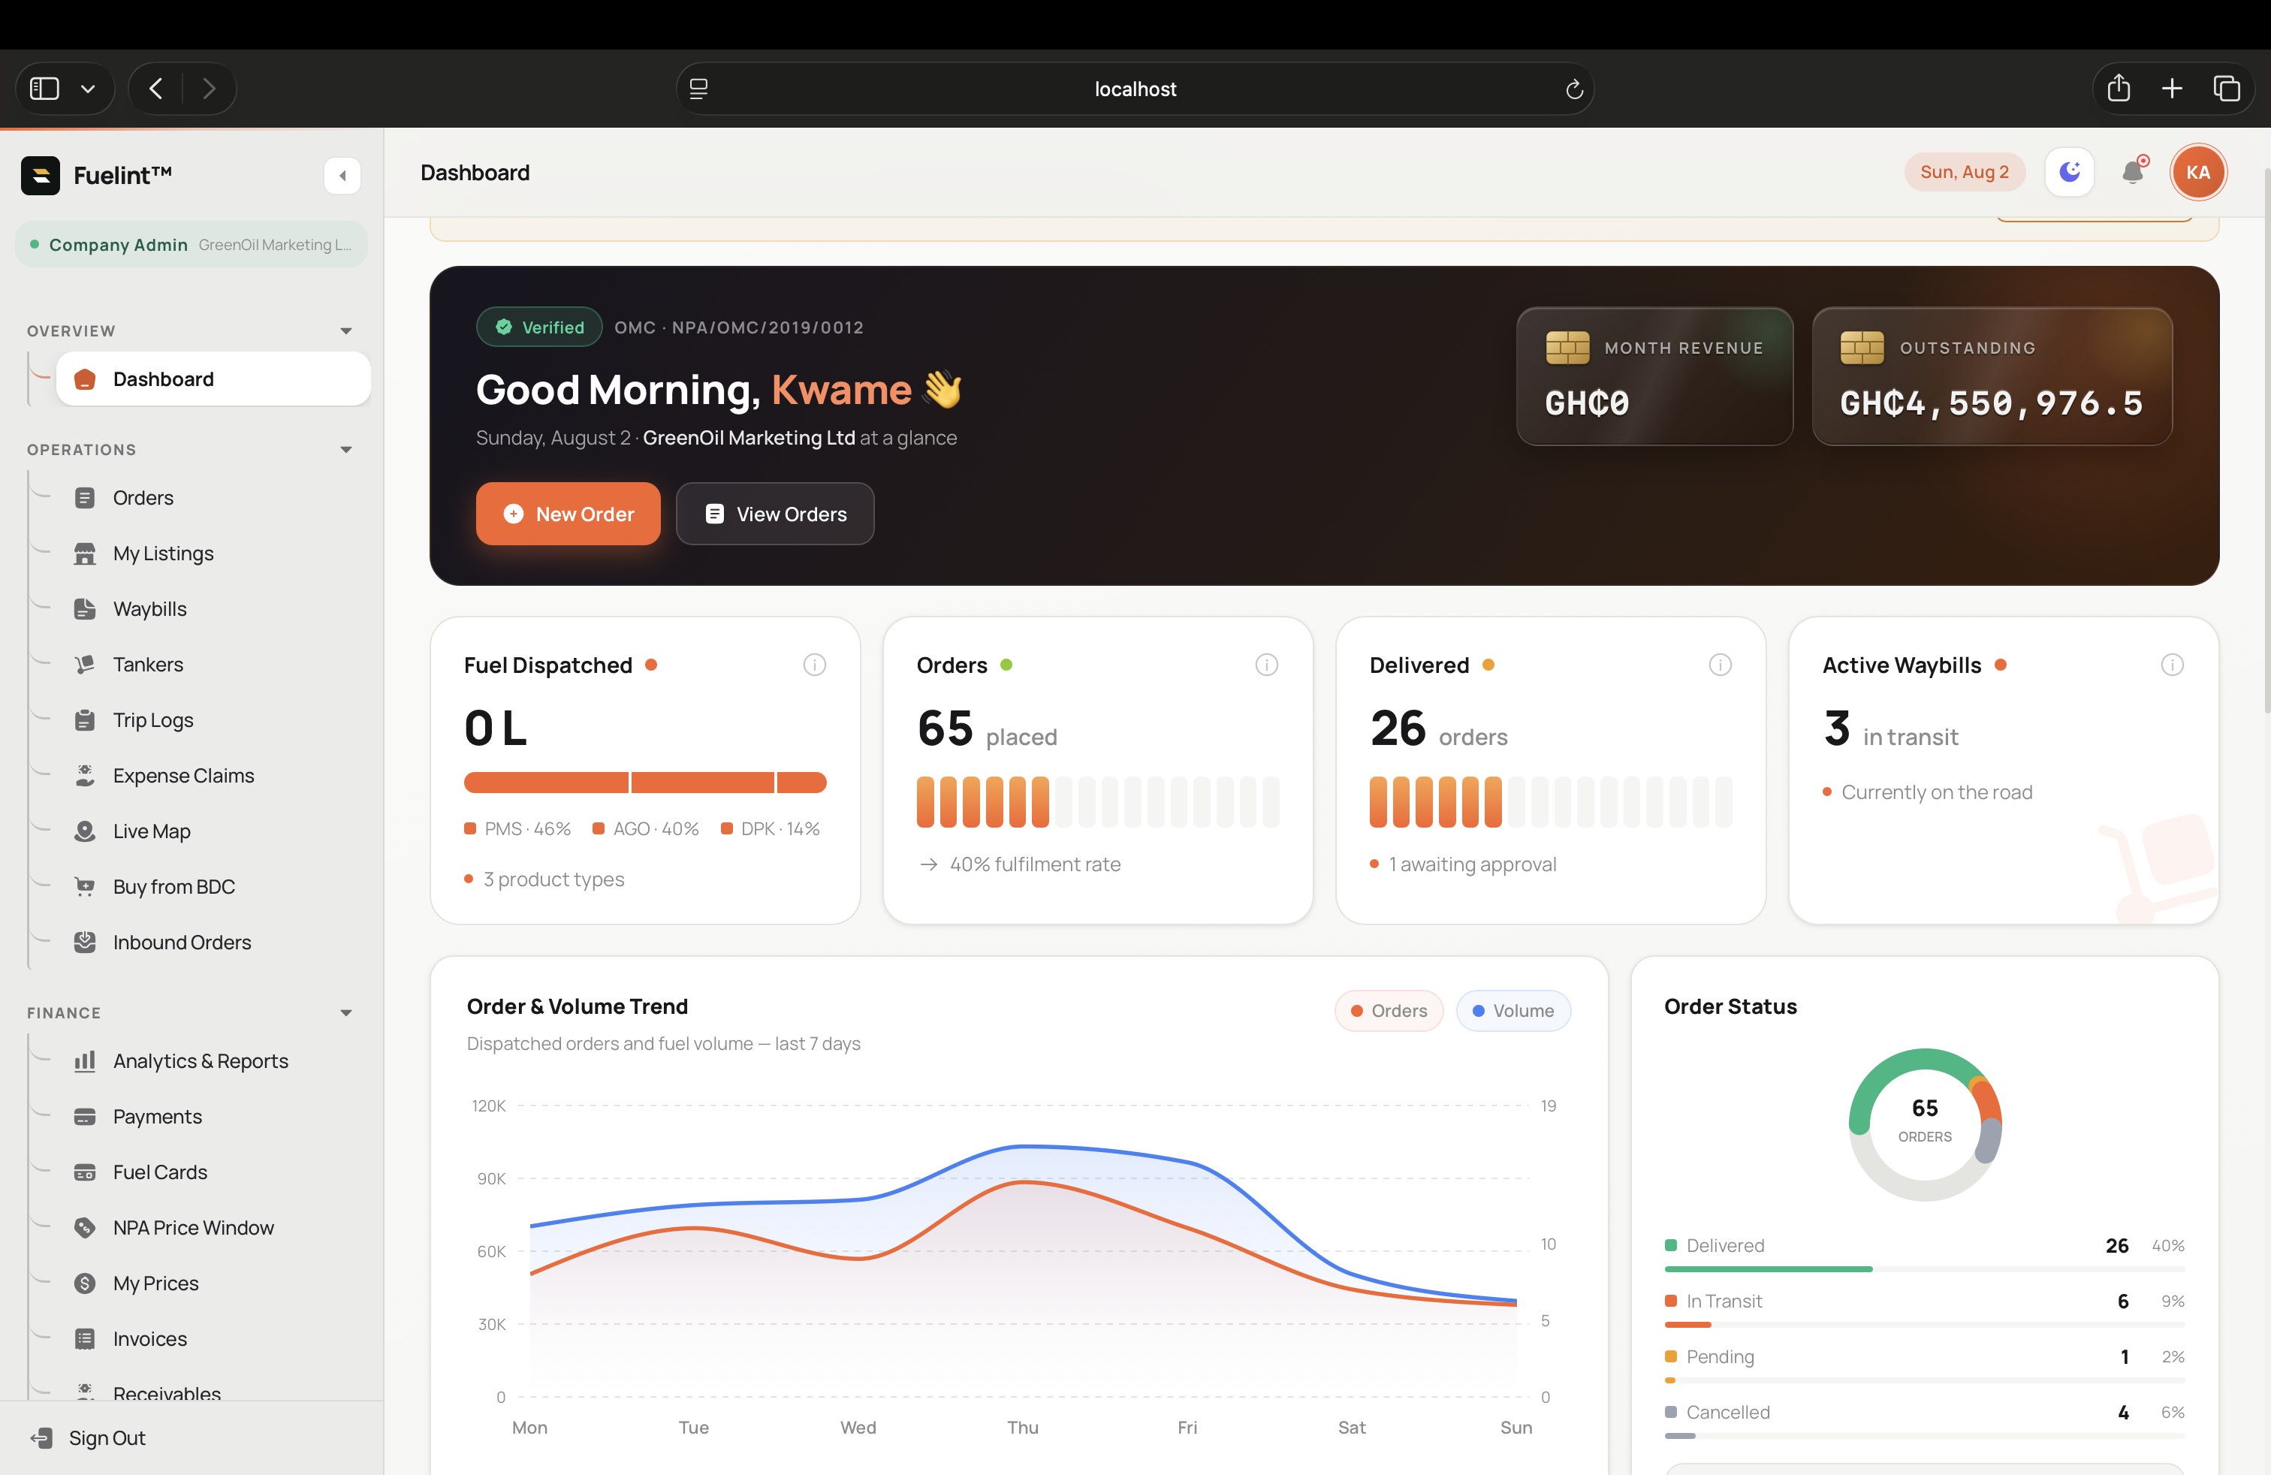
Task: Click the 1 awaiting approval text
Action: pyautogui.click(x=1473, y=864)
